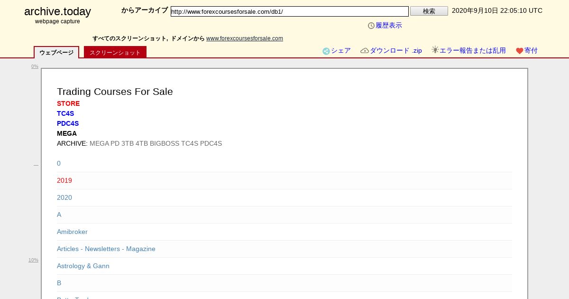Open the 2019 folder
569x299 pixels.
[x=64, y=180]
